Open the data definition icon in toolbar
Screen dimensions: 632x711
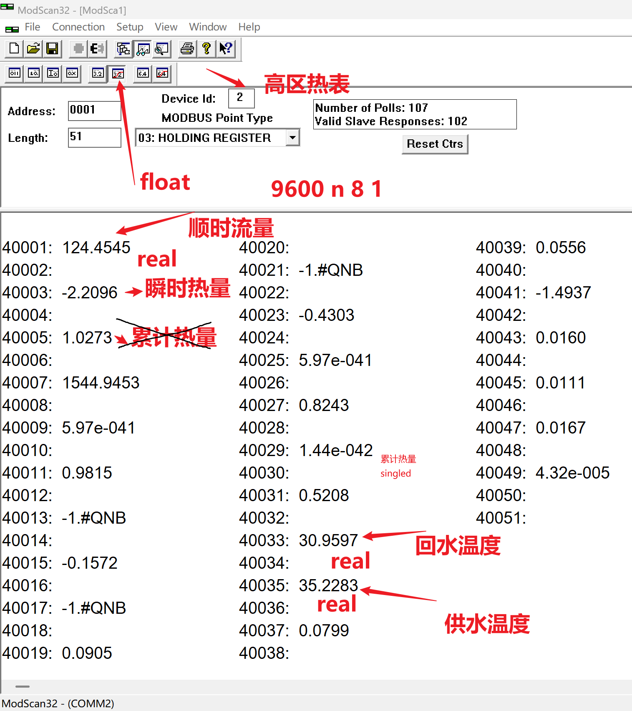[123, 49]
